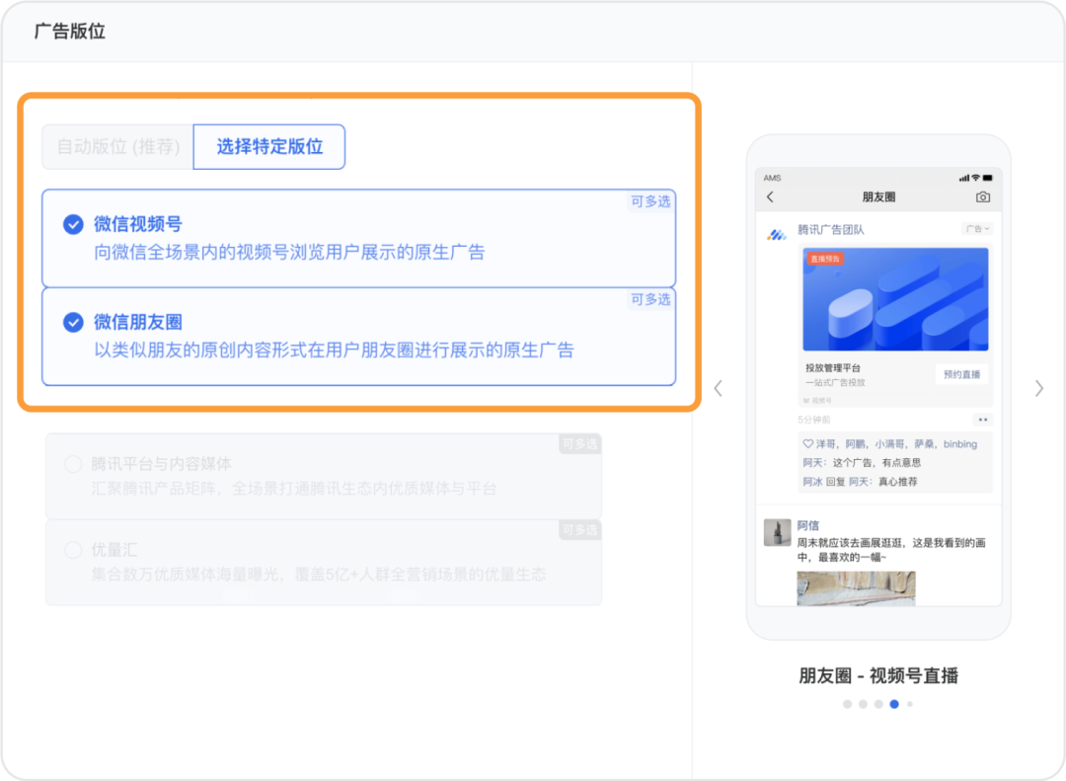Click the 微信视频号 description text

(x=289, y=253)
